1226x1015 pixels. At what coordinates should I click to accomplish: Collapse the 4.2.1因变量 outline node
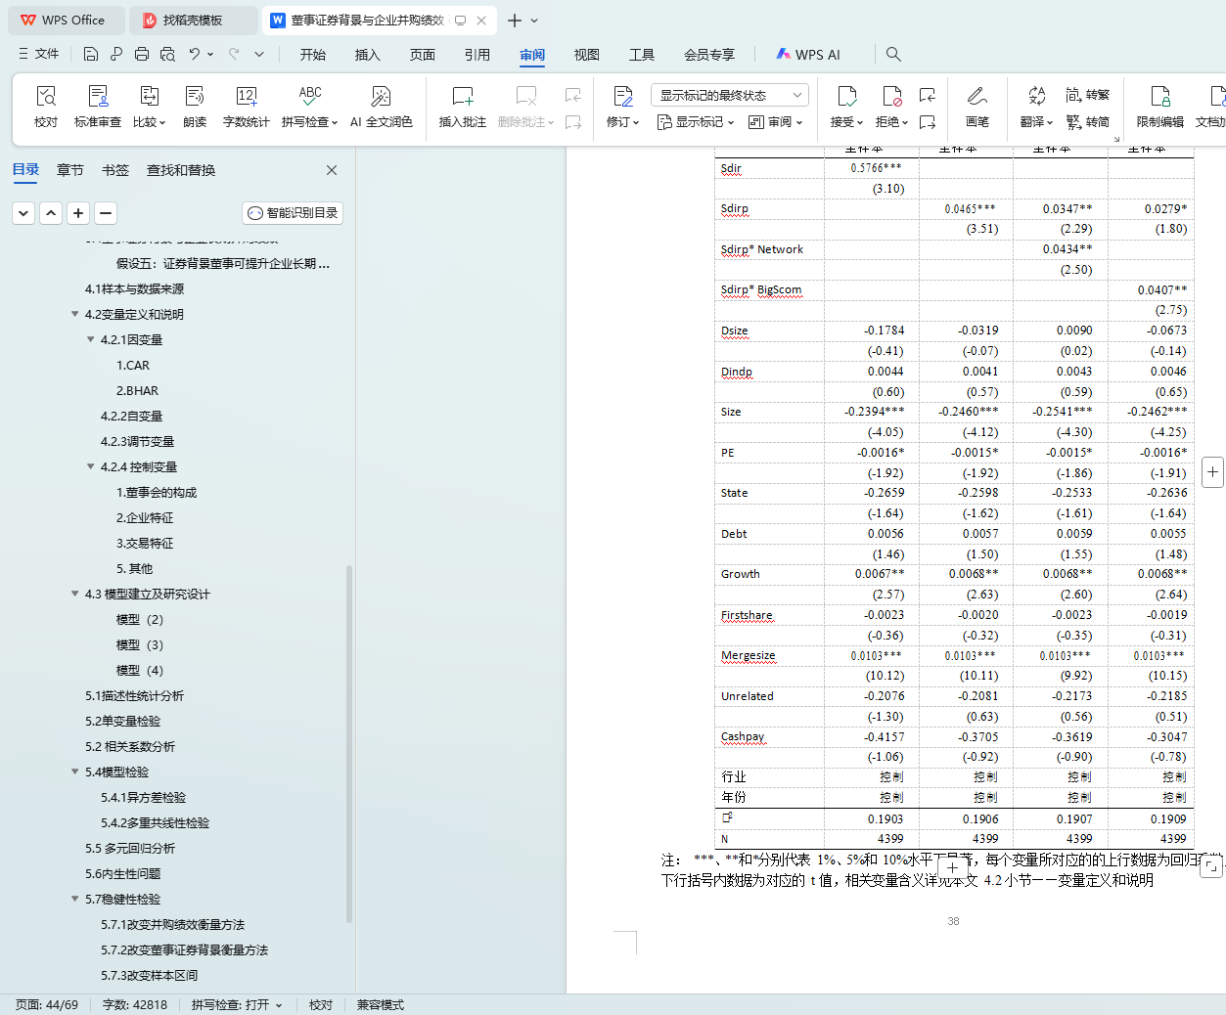(90, 339)
